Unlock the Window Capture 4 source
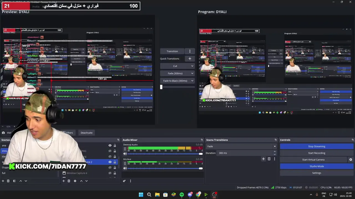The image size is (355, 199). coord(115,173)
